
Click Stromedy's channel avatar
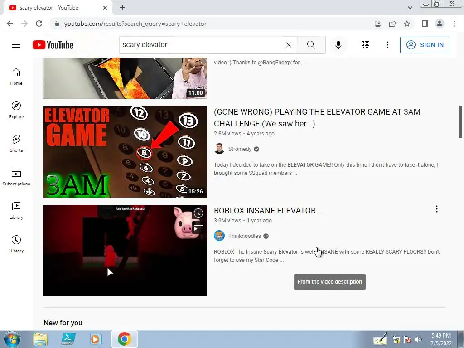[219, 149]
